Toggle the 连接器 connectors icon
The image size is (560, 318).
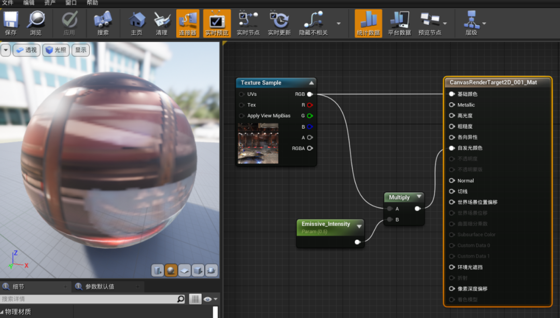188,23
